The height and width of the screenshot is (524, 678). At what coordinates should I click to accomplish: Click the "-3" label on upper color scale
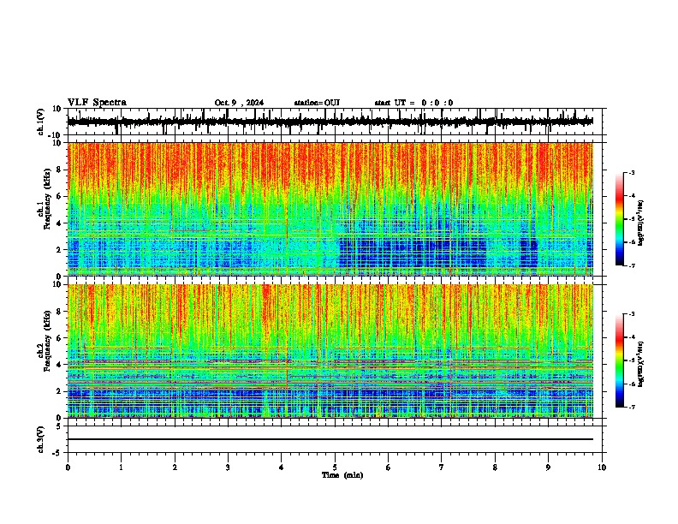(631, 172)
